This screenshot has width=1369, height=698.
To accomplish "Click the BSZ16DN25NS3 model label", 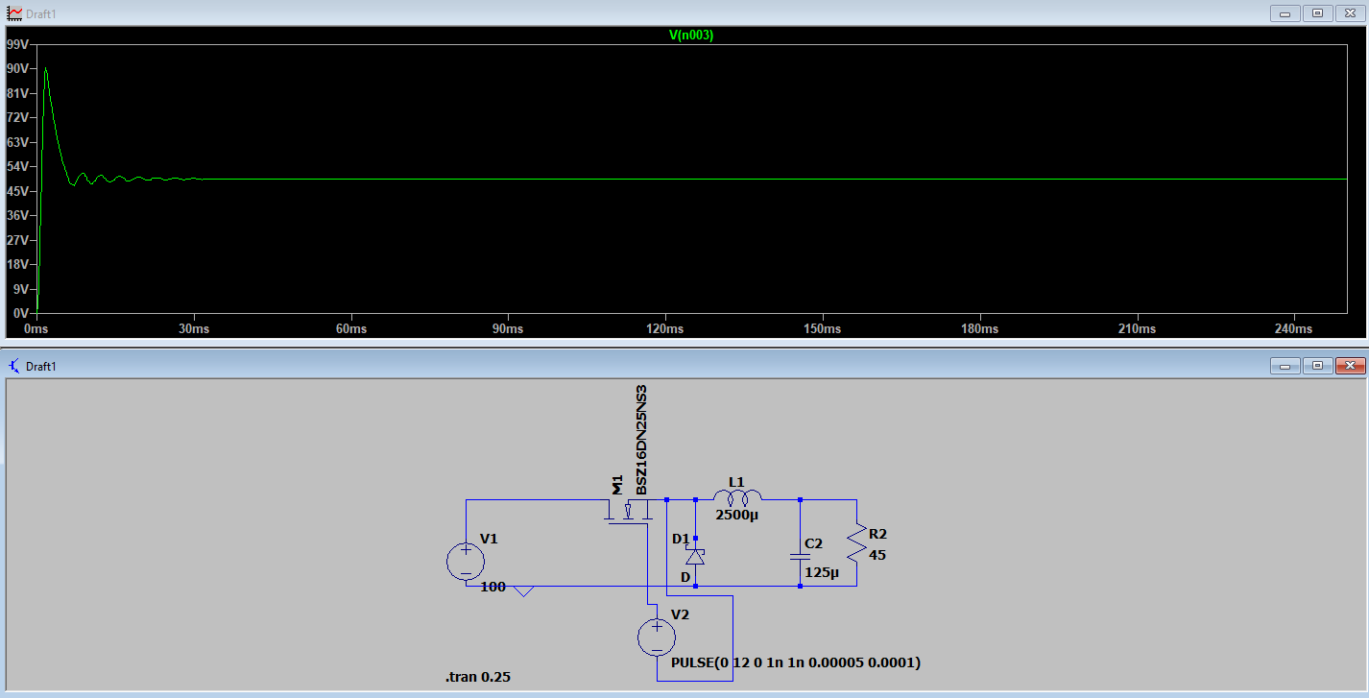I will click(641, 441).
